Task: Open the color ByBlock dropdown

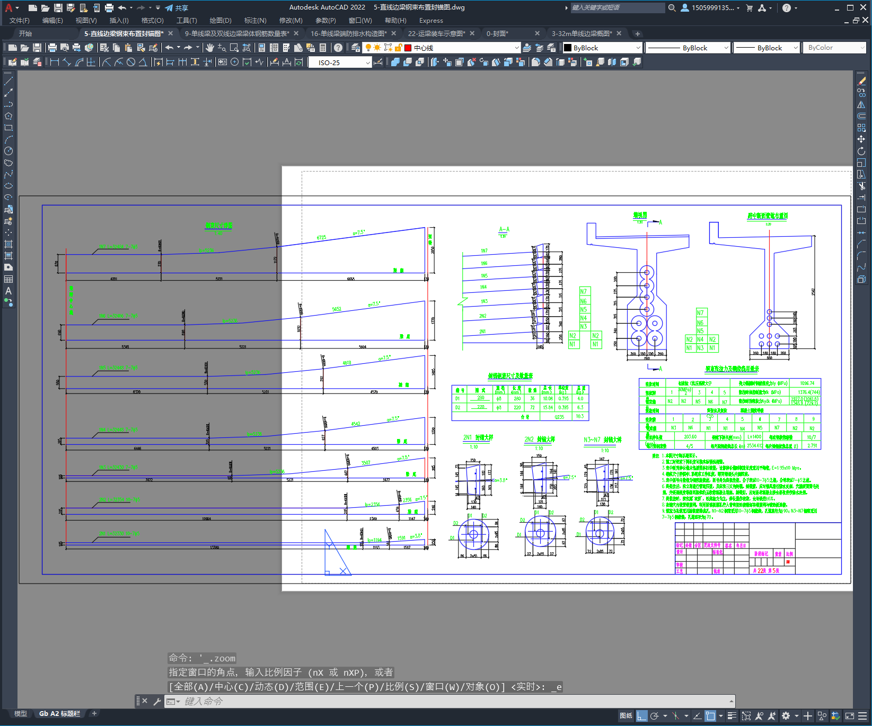Action: pyautogui.click(x=603, y=48)
